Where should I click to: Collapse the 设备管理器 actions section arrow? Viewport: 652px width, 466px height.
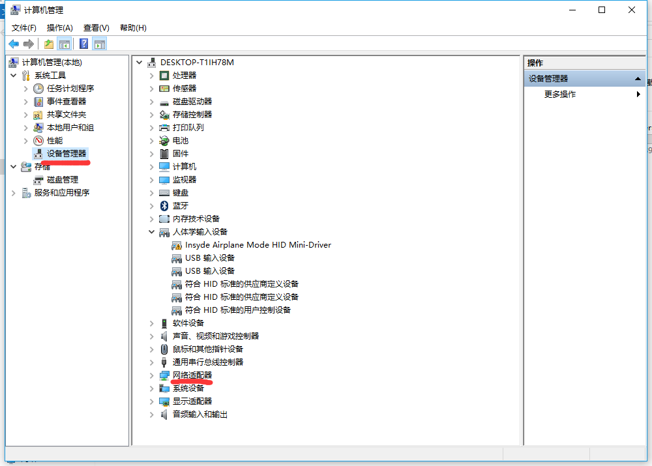[x=638, y=79]
